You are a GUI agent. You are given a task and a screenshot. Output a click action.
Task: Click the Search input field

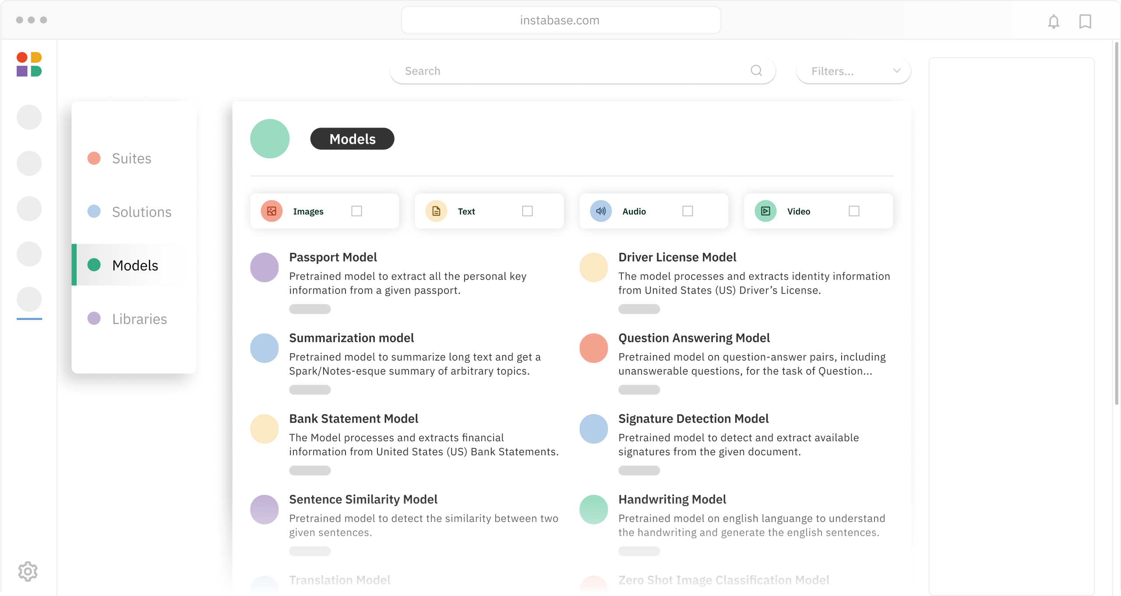[x=582, y=71]
